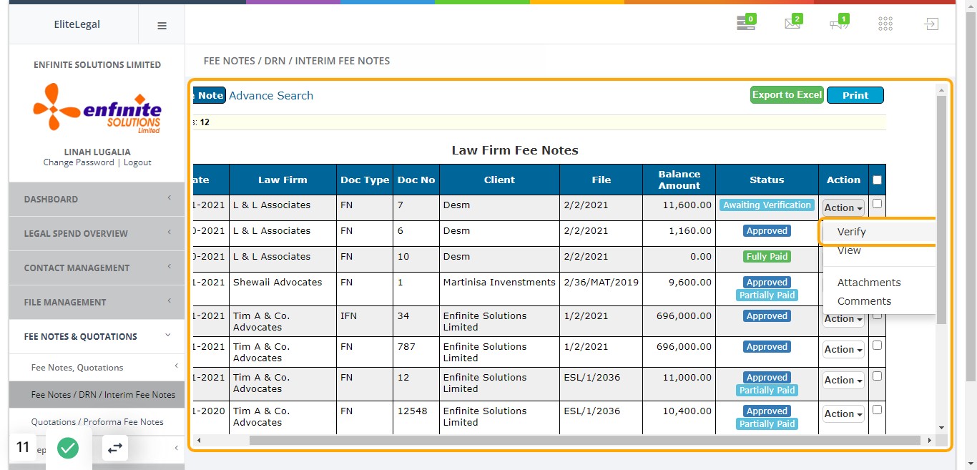Sort by the Law Firm column header
Screen dimensions: 977x470
coord(283,180)
